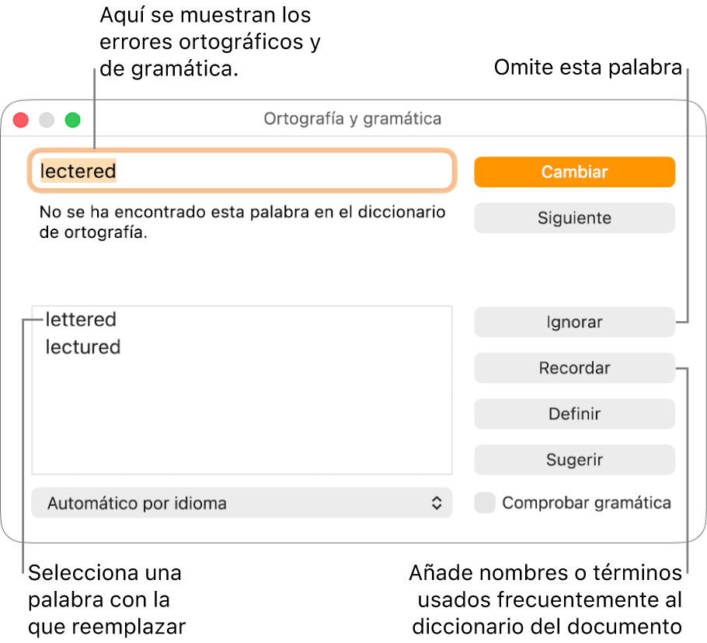Image resolution: width=707 pixels, height=643 pixels.
Task: Choose 'lectured' from the suggestions list
Action: (83, 347)
